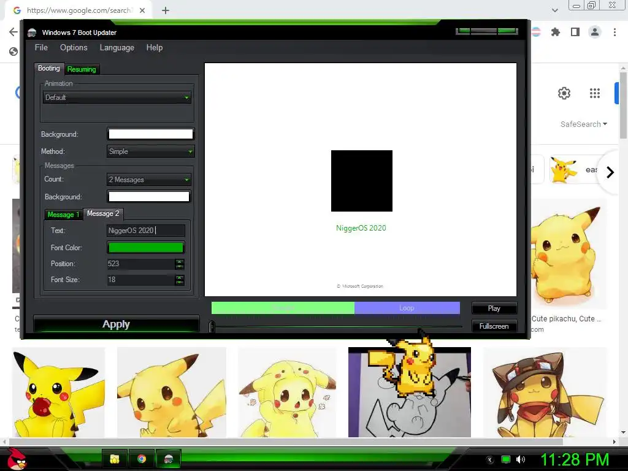Open the File menu in Boot Updater
628x471 pixels.
tap(41, 48)
